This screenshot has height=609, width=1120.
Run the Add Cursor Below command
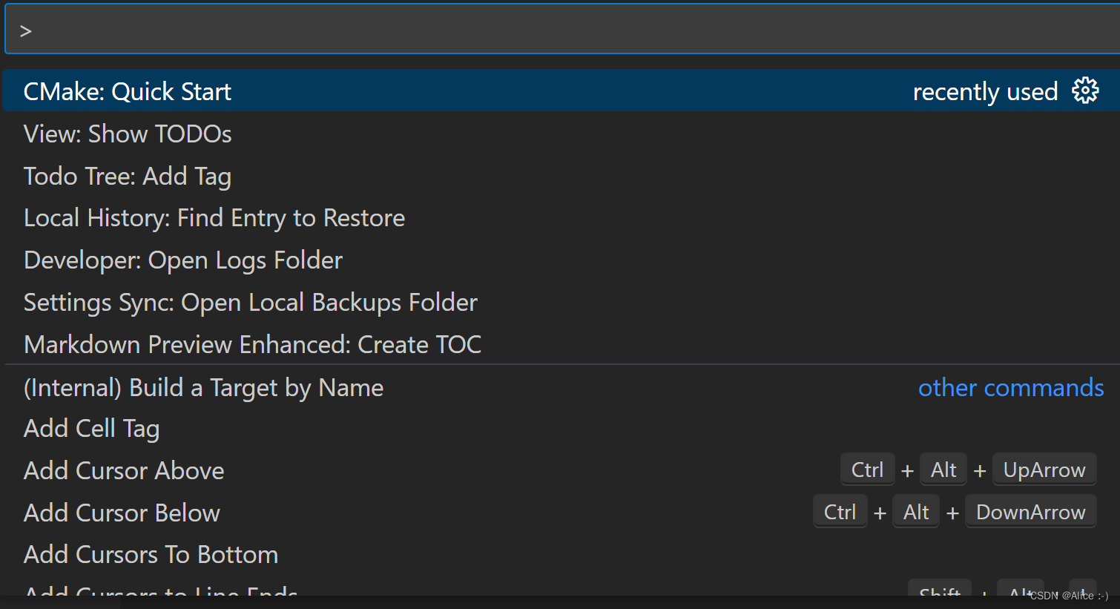pyautogui.click(x=122, y=513)
